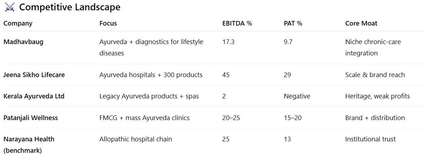425x157 pixels.
Task: Select the Focus column header
Action: click(108, 23)
